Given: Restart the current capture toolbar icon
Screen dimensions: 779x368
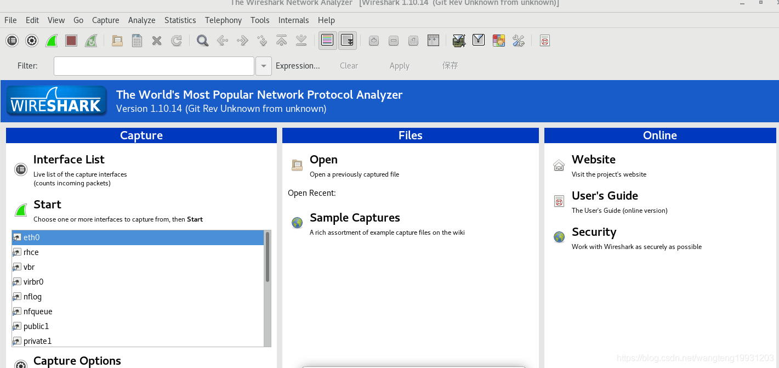Looking at the screenshot, I should pyautogui.click(x=91, y=41).
